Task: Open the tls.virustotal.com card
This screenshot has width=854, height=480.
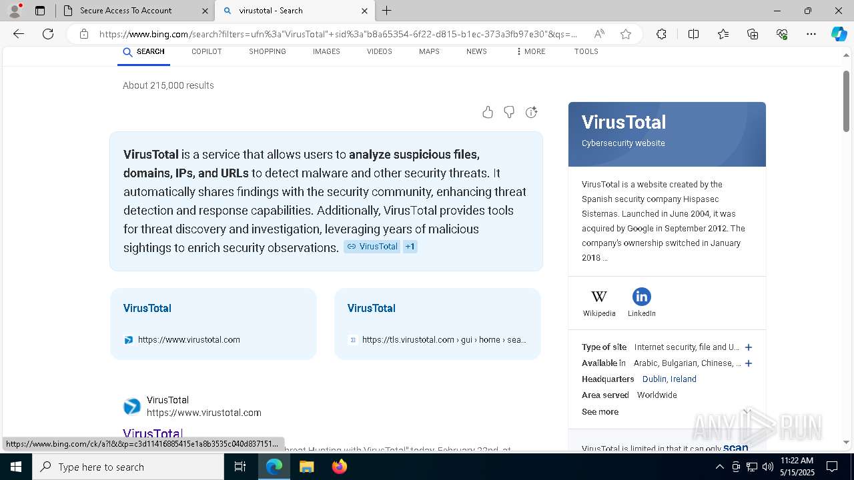Action: click(x=438, y=324)
